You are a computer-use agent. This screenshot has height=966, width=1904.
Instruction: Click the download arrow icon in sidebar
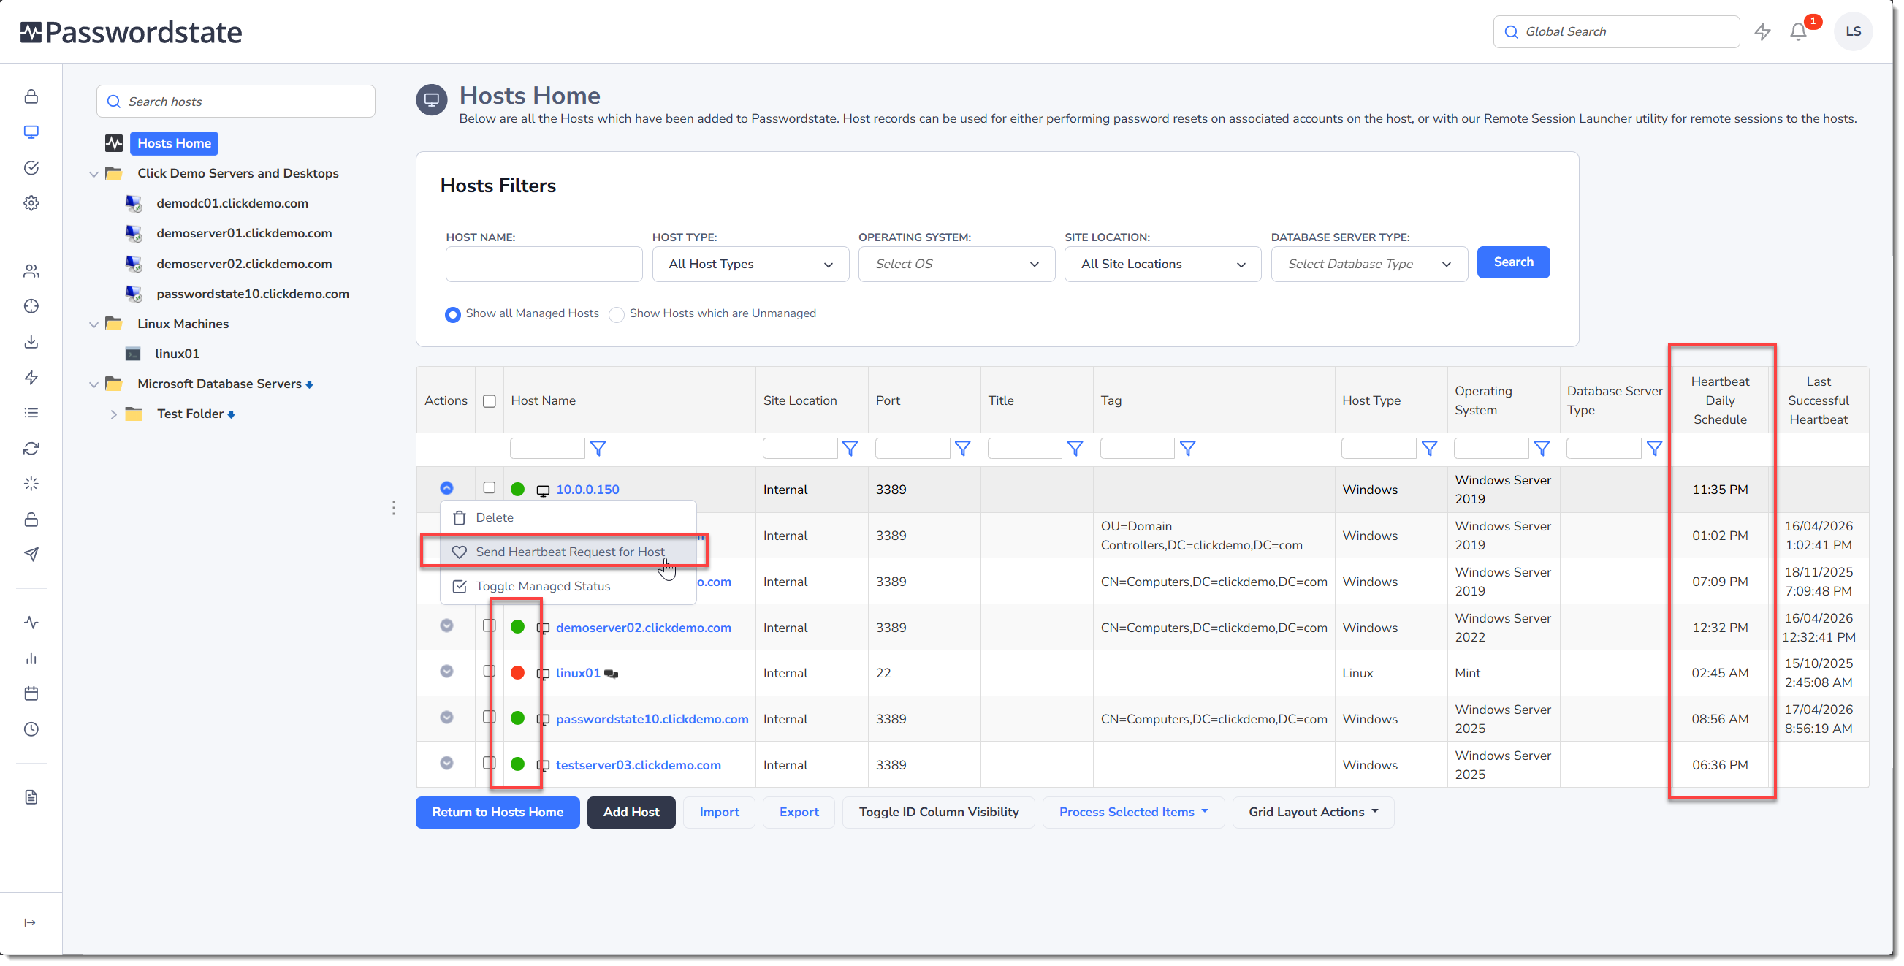pos(31,342)
